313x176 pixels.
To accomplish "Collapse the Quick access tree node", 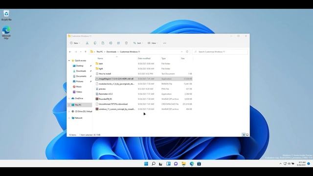I will (69, 61).
